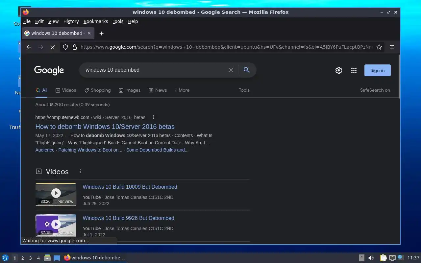Go to the Google logo homepage

pos(49,70)
